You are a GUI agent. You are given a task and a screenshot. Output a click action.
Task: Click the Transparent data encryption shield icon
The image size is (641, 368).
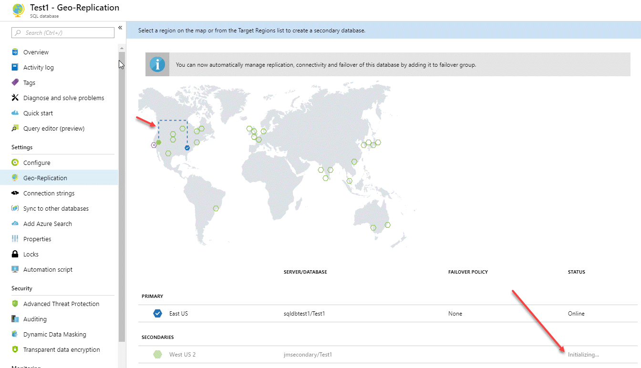(x=15, y=349)
